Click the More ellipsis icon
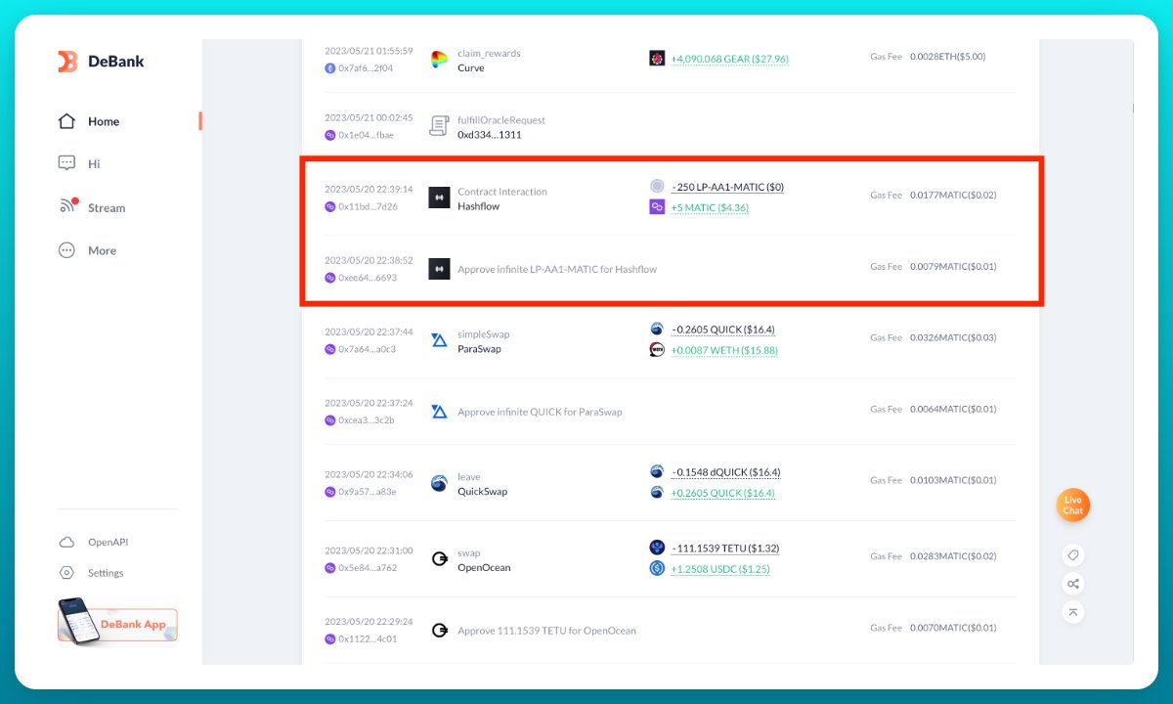This screenshot has height=704, width=1173. pyautogui.click(x=66, y=250)
